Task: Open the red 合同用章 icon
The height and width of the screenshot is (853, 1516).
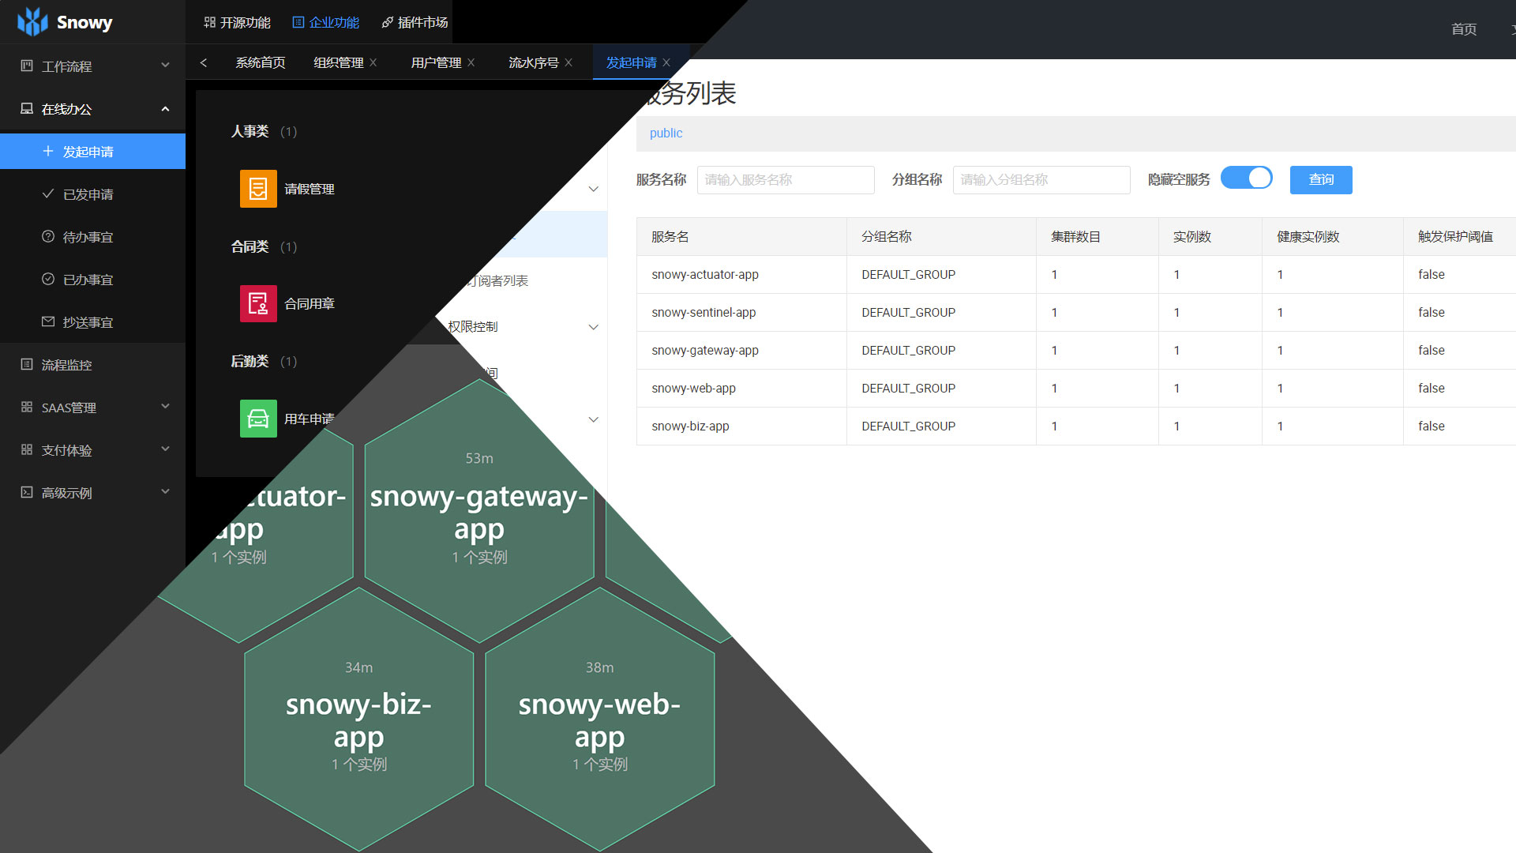Action: coord(258,304)
